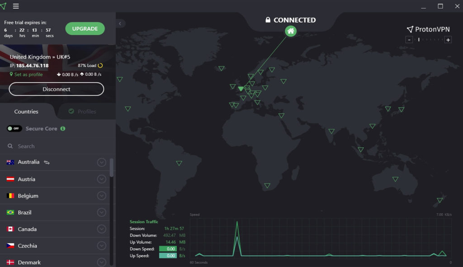463x267 pixels.
Task: Click the ProtonVPN logo in the title bar
Action: (x=3, y=6)
